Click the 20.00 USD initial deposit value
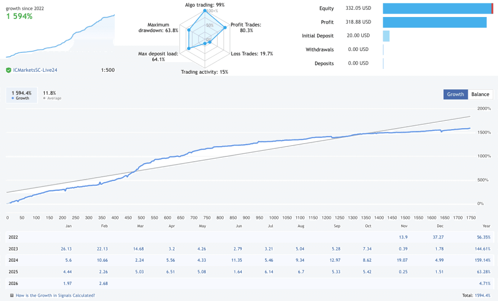The height and width of the screenshot is (301, 498). click(x=358, y=35)
